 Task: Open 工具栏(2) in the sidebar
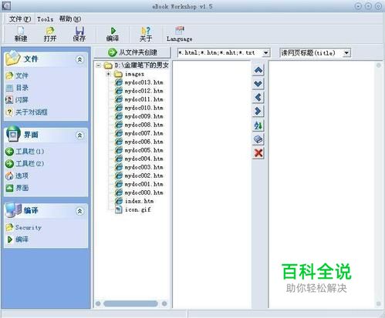tap(25, 163)
